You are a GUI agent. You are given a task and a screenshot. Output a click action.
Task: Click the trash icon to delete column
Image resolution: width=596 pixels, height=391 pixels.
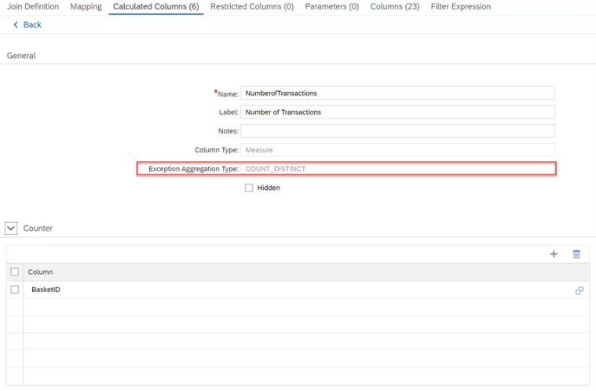(576, 254)
